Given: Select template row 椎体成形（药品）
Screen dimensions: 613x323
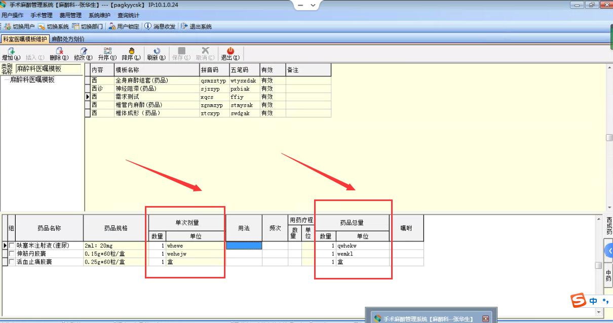Looking at the screenshot, I should pyautogui.click(x=211, y=113).
